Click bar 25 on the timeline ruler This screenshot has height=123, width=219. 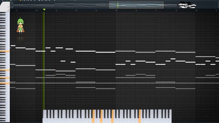coord(116,11)
